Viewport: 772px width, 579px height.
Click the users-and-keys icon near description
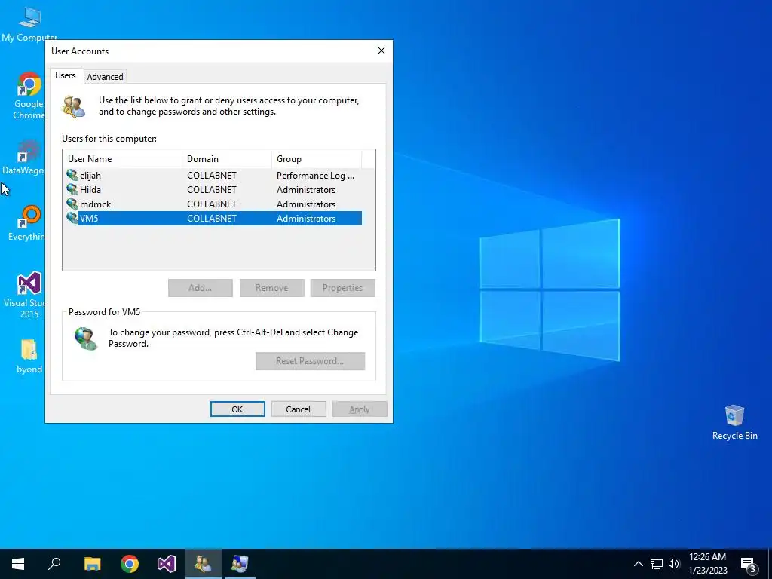click(75, 107)
